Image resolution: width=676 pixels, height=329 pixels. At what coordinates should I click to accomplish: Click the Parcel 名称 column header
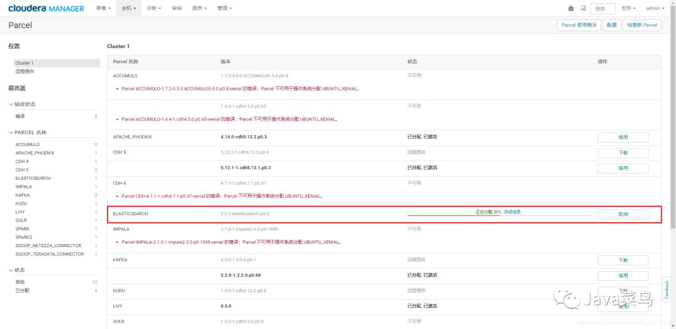125,62
